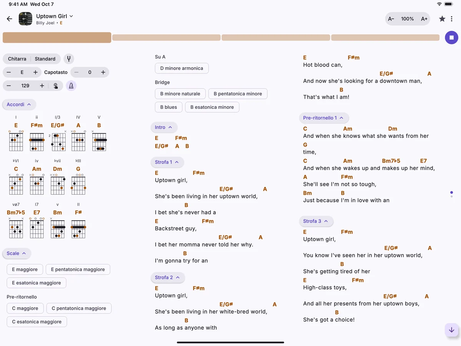
Task: Tap the back arrow icon
Action: coord(10,19)
